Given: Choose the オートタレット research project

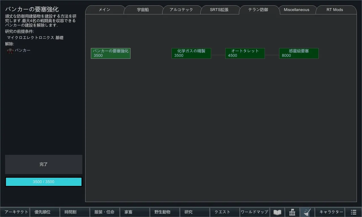Looking at the screenshot, I should coord(245,53).
